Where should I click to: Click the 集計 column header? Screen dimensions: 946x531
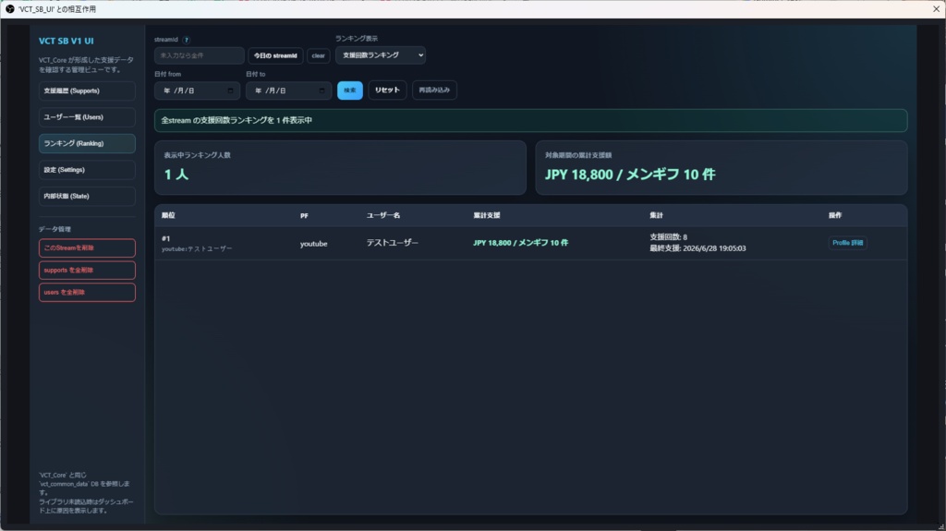[657, 215]
